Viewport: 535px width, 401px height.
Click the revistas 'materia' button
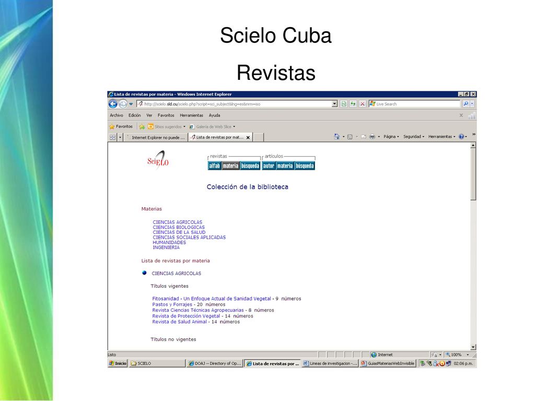click(x=230, y=166)
